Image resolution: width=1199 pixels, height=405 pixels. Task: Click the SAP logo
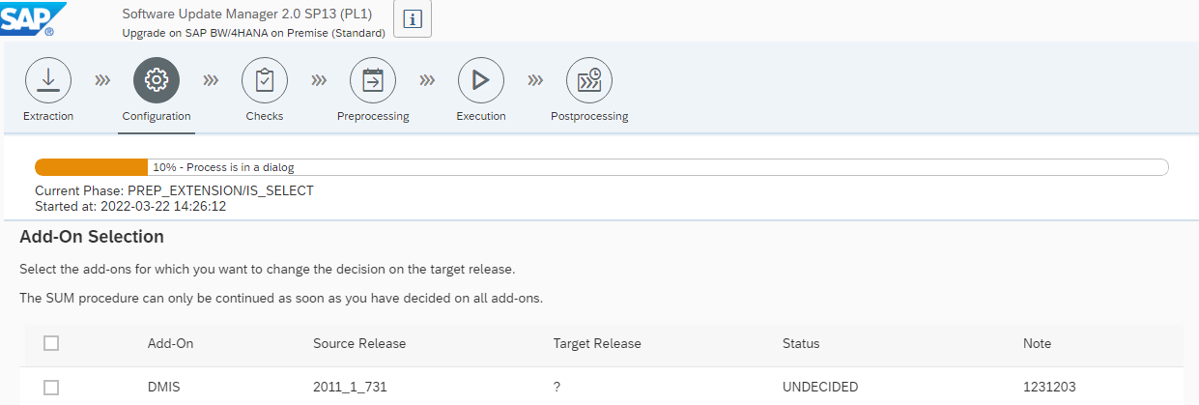click(x=34, y=19)
